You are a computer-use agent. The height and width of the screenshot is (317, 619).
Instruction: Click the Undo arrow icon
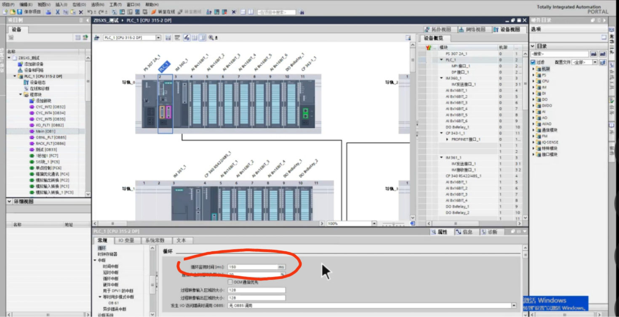pyautogui.click(x=90, y=12)
